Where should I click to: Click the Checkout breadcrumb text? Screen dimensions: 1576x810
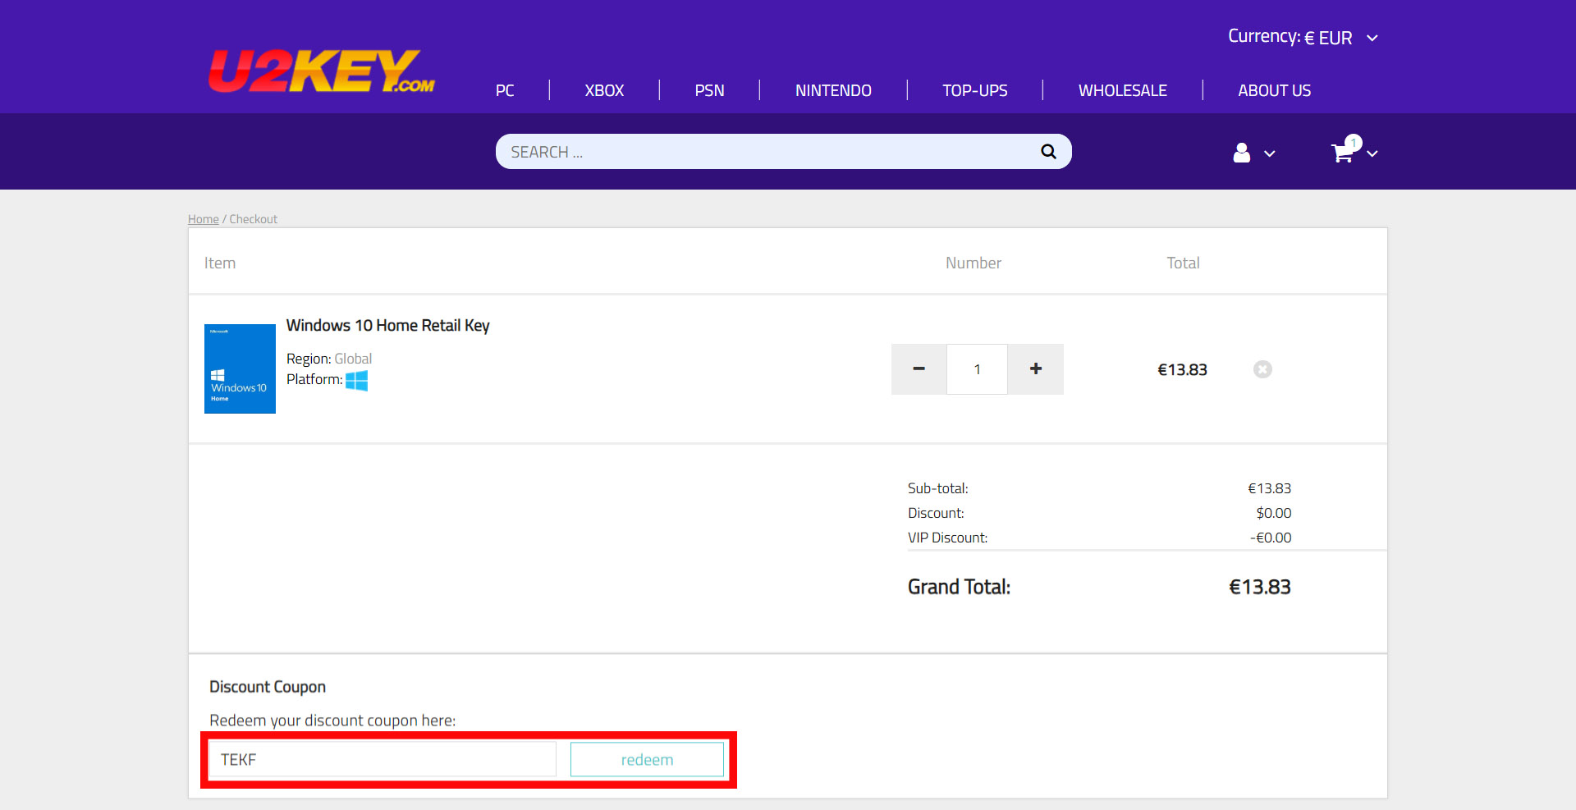[254, 219]
